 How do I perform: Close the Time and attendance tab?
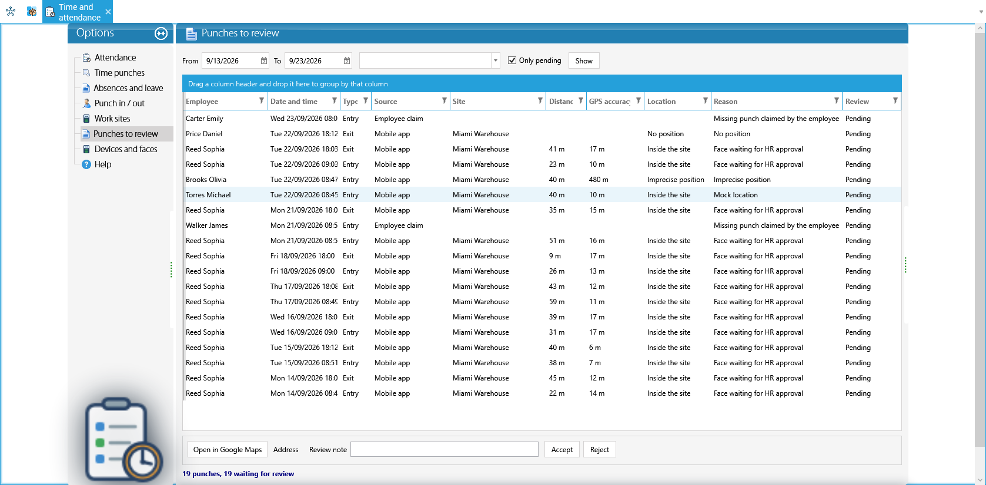pos(108,12)
